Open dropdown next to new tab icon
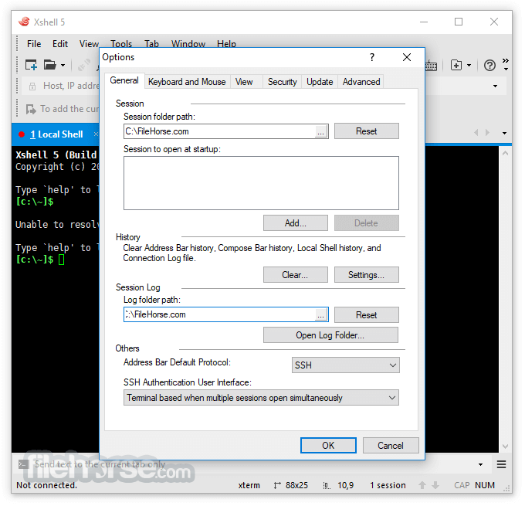Image resolution: width=525 pixels, height=506 pixels. click(469, 66)
